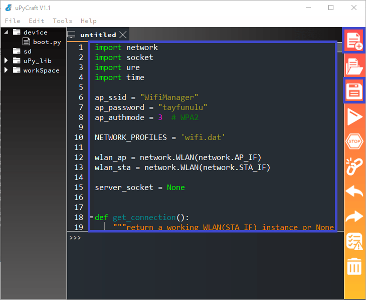Open the File menu
The image size is (366, 300).
[13, 21]
